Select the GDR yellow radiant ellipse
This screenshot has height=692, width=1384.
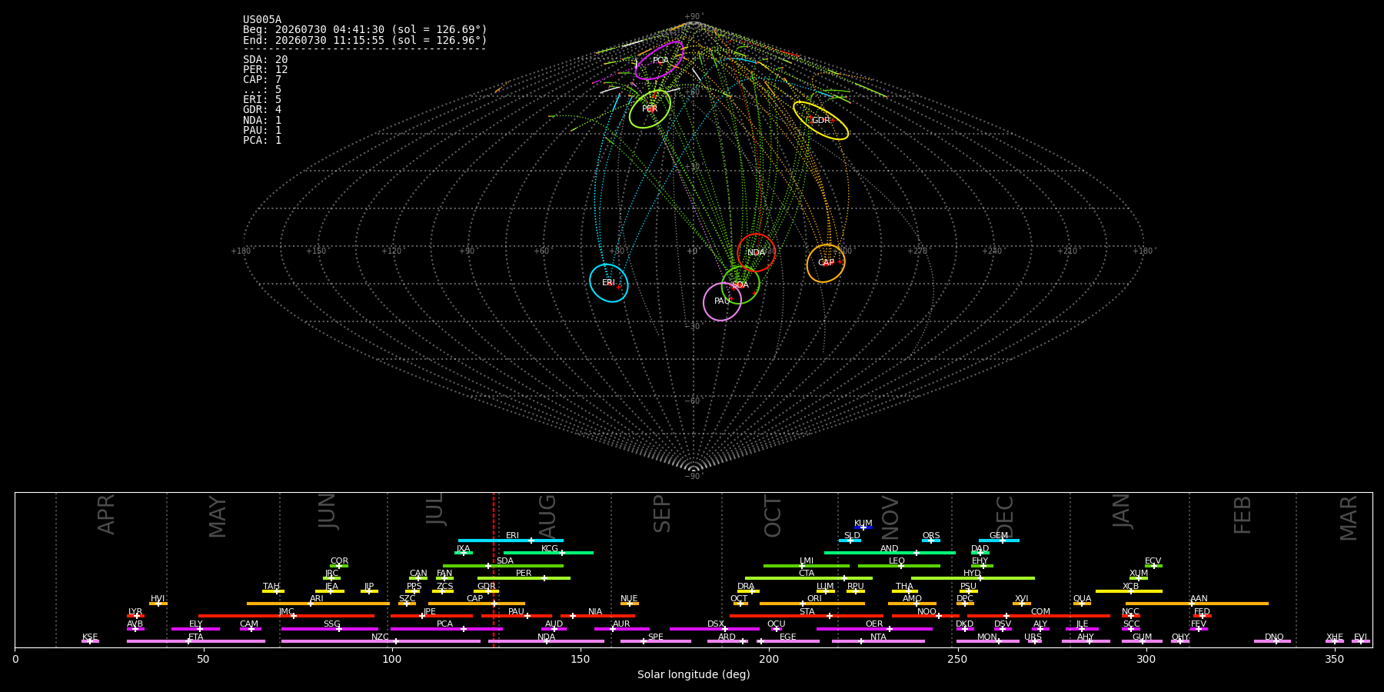[821, 121]
